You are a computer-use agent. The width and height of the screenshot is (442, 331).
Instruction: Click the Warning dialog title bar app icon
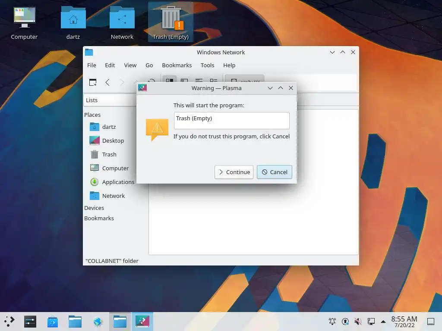point(142,88)
